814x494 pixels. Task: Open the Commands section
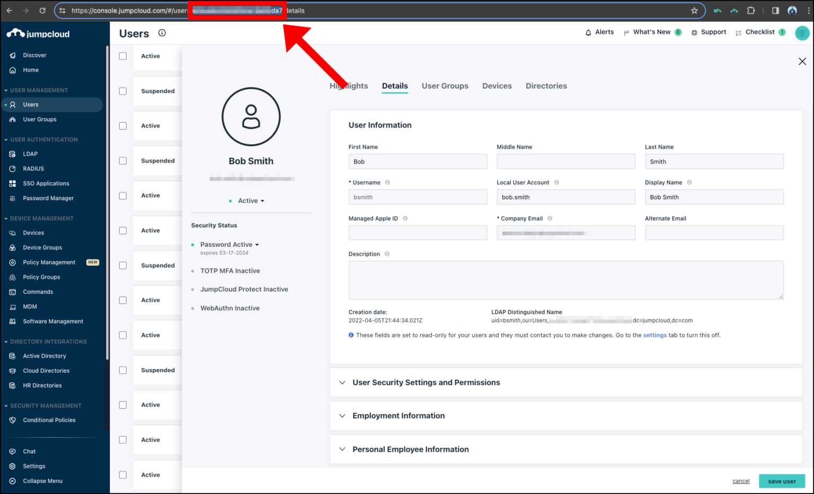coord(38,292)
